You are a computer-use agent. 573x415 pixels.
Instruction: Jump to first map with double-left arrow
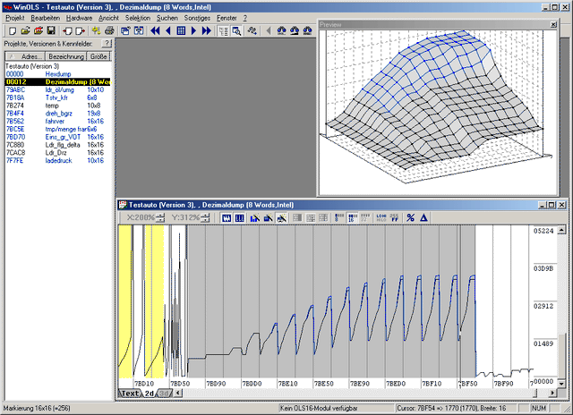pyautogui.click(x=154, y=30)
